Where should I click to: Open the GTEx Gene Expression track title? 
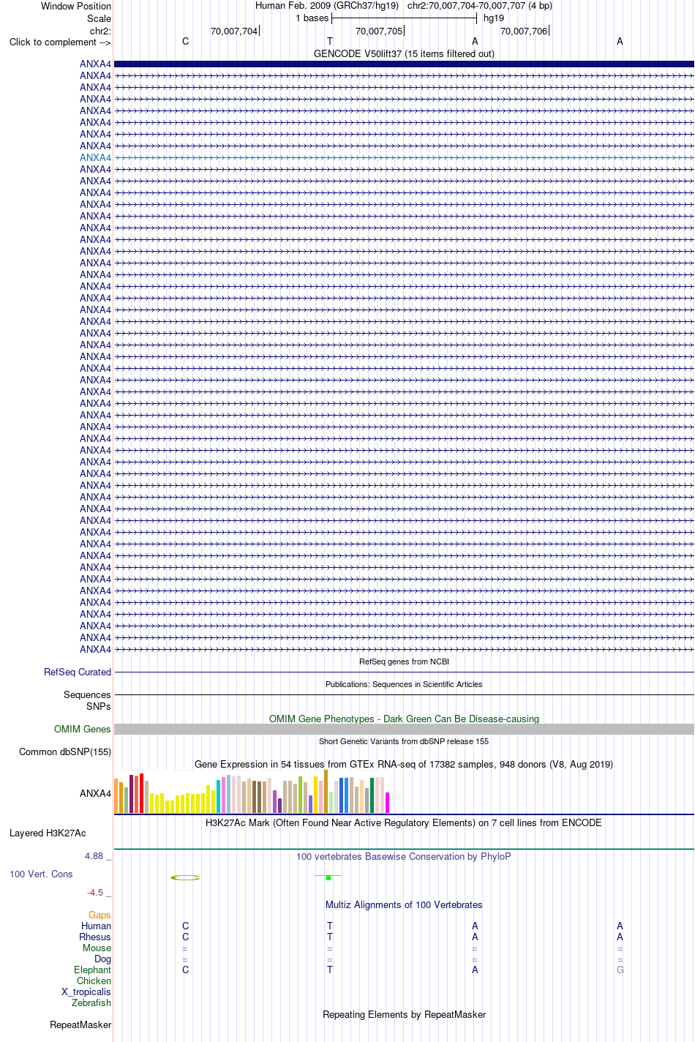[x=404, y=764]
